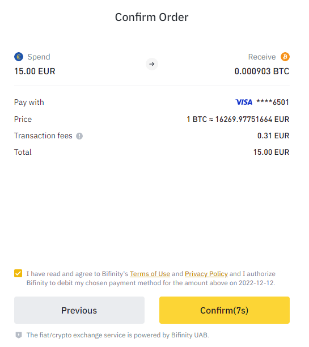Click the 0.31 EUR transaction fee value
Image resolution: width=309 pixels, height=347 pixels.
(x=273, y=136)
